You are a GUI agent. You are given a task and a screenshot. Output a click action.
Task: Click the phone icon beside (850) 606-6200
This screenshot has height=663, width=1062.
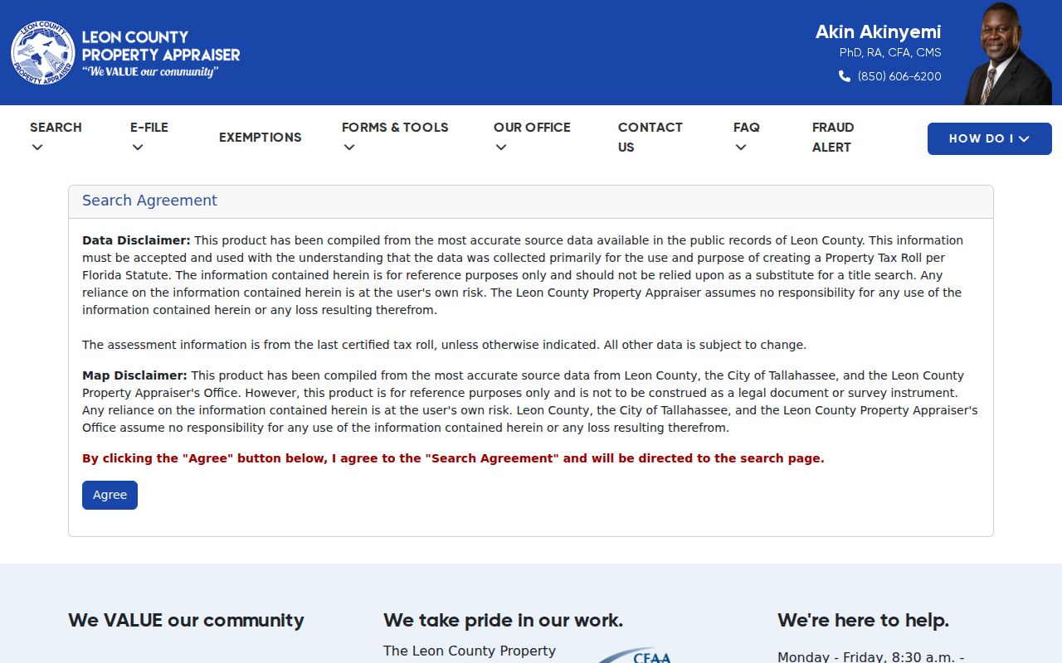coord(845,76)
